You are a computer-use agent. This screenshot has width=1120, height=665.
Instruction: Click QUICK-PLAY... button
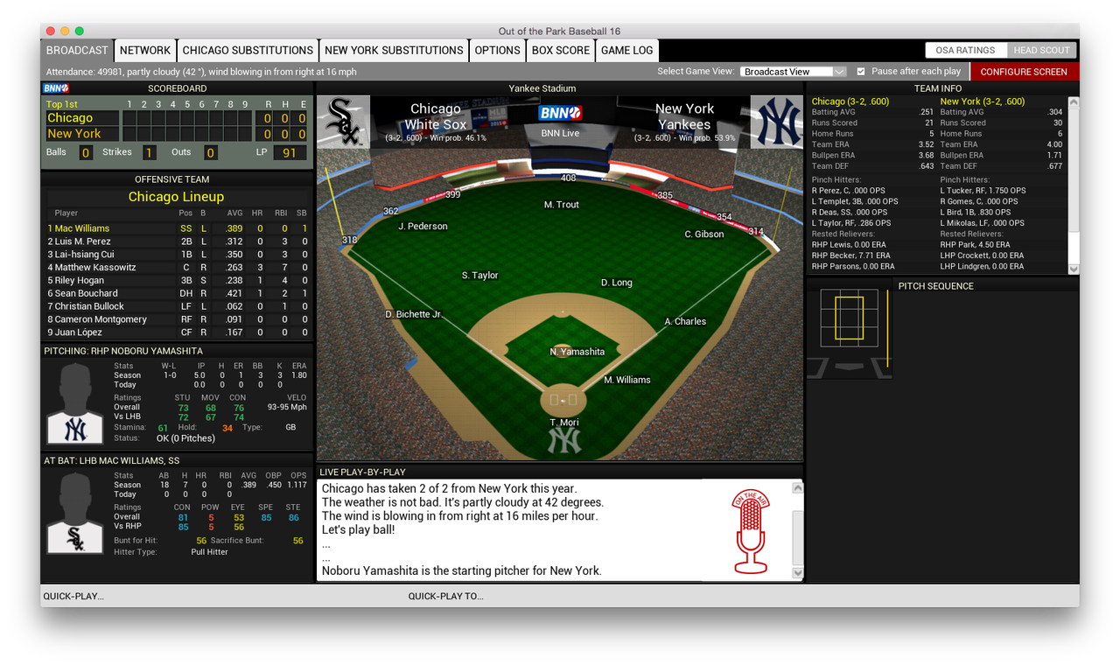click(73, 596)
